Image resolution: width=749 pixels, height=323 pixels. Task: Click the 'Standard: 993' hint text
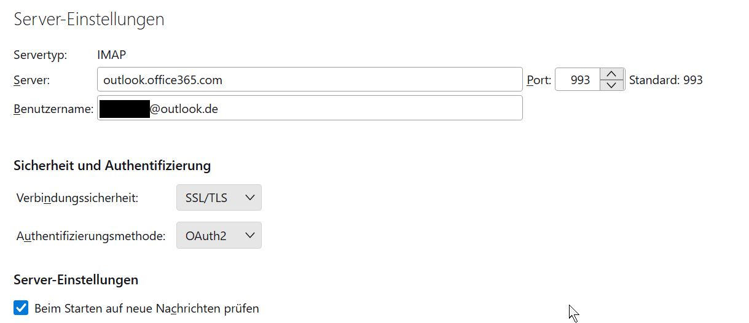pos(665,80)
